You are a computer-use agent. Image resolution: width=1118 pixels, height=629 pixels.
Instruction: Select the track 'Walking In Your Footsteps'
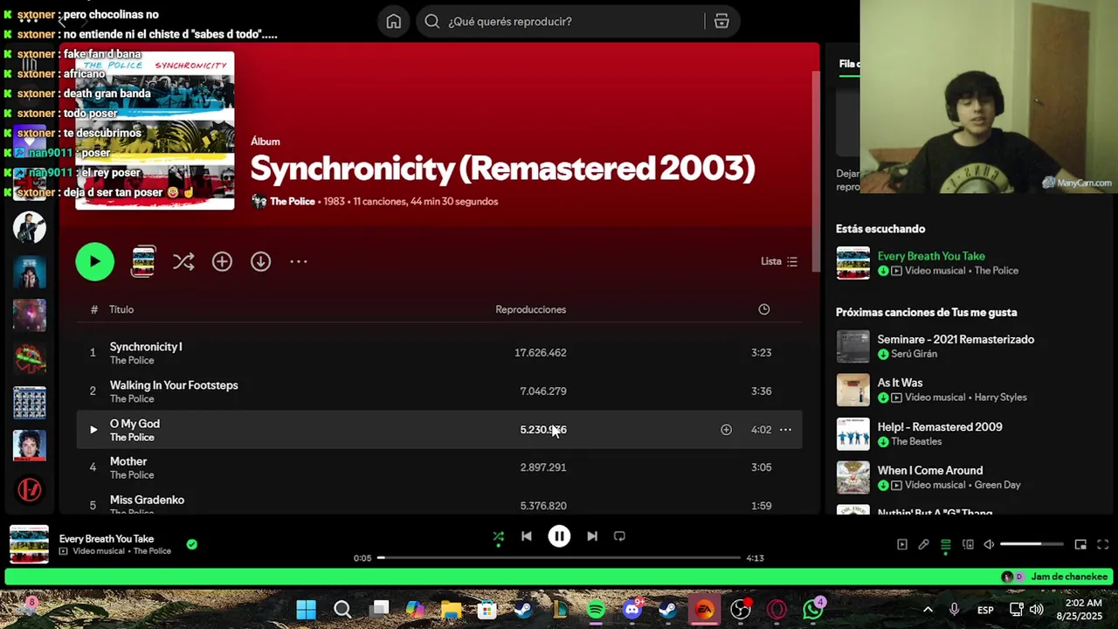[x=174, y=385]
